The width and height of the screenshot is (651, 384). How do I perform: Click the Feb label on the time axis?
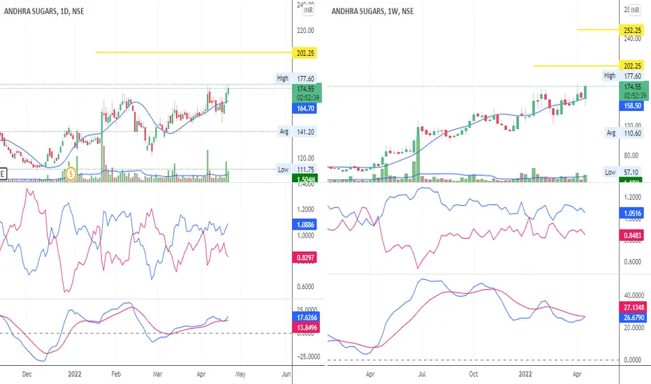pyautogui.click(x=116, y=374)
